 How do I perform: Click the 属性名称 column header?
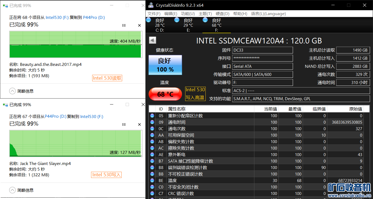pyautogui.click(x=210, y=109)
